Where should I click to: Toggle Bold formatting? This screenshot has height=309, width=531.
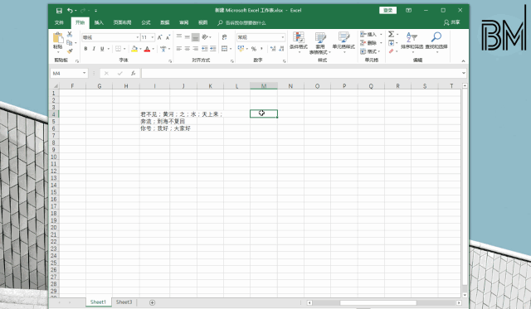coord(85,49)
